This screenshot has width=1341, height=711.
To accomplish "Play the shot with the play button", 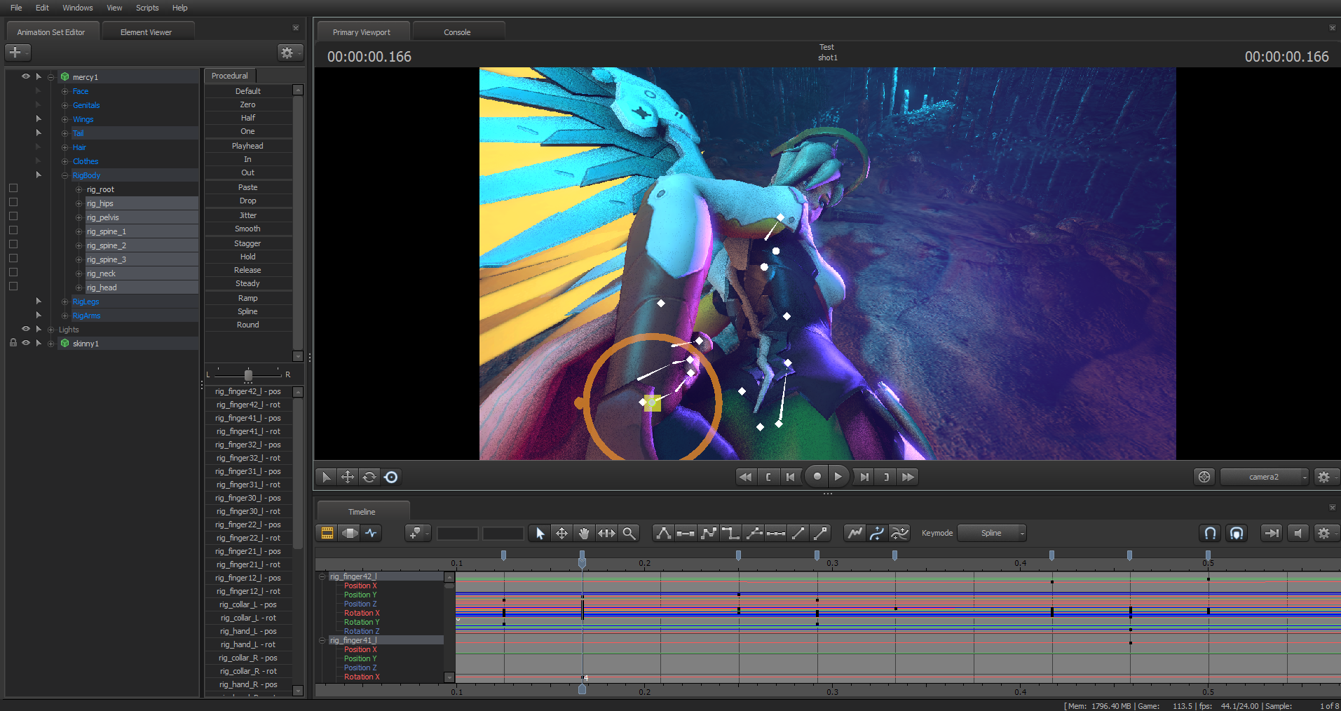I will coord(838,477).
